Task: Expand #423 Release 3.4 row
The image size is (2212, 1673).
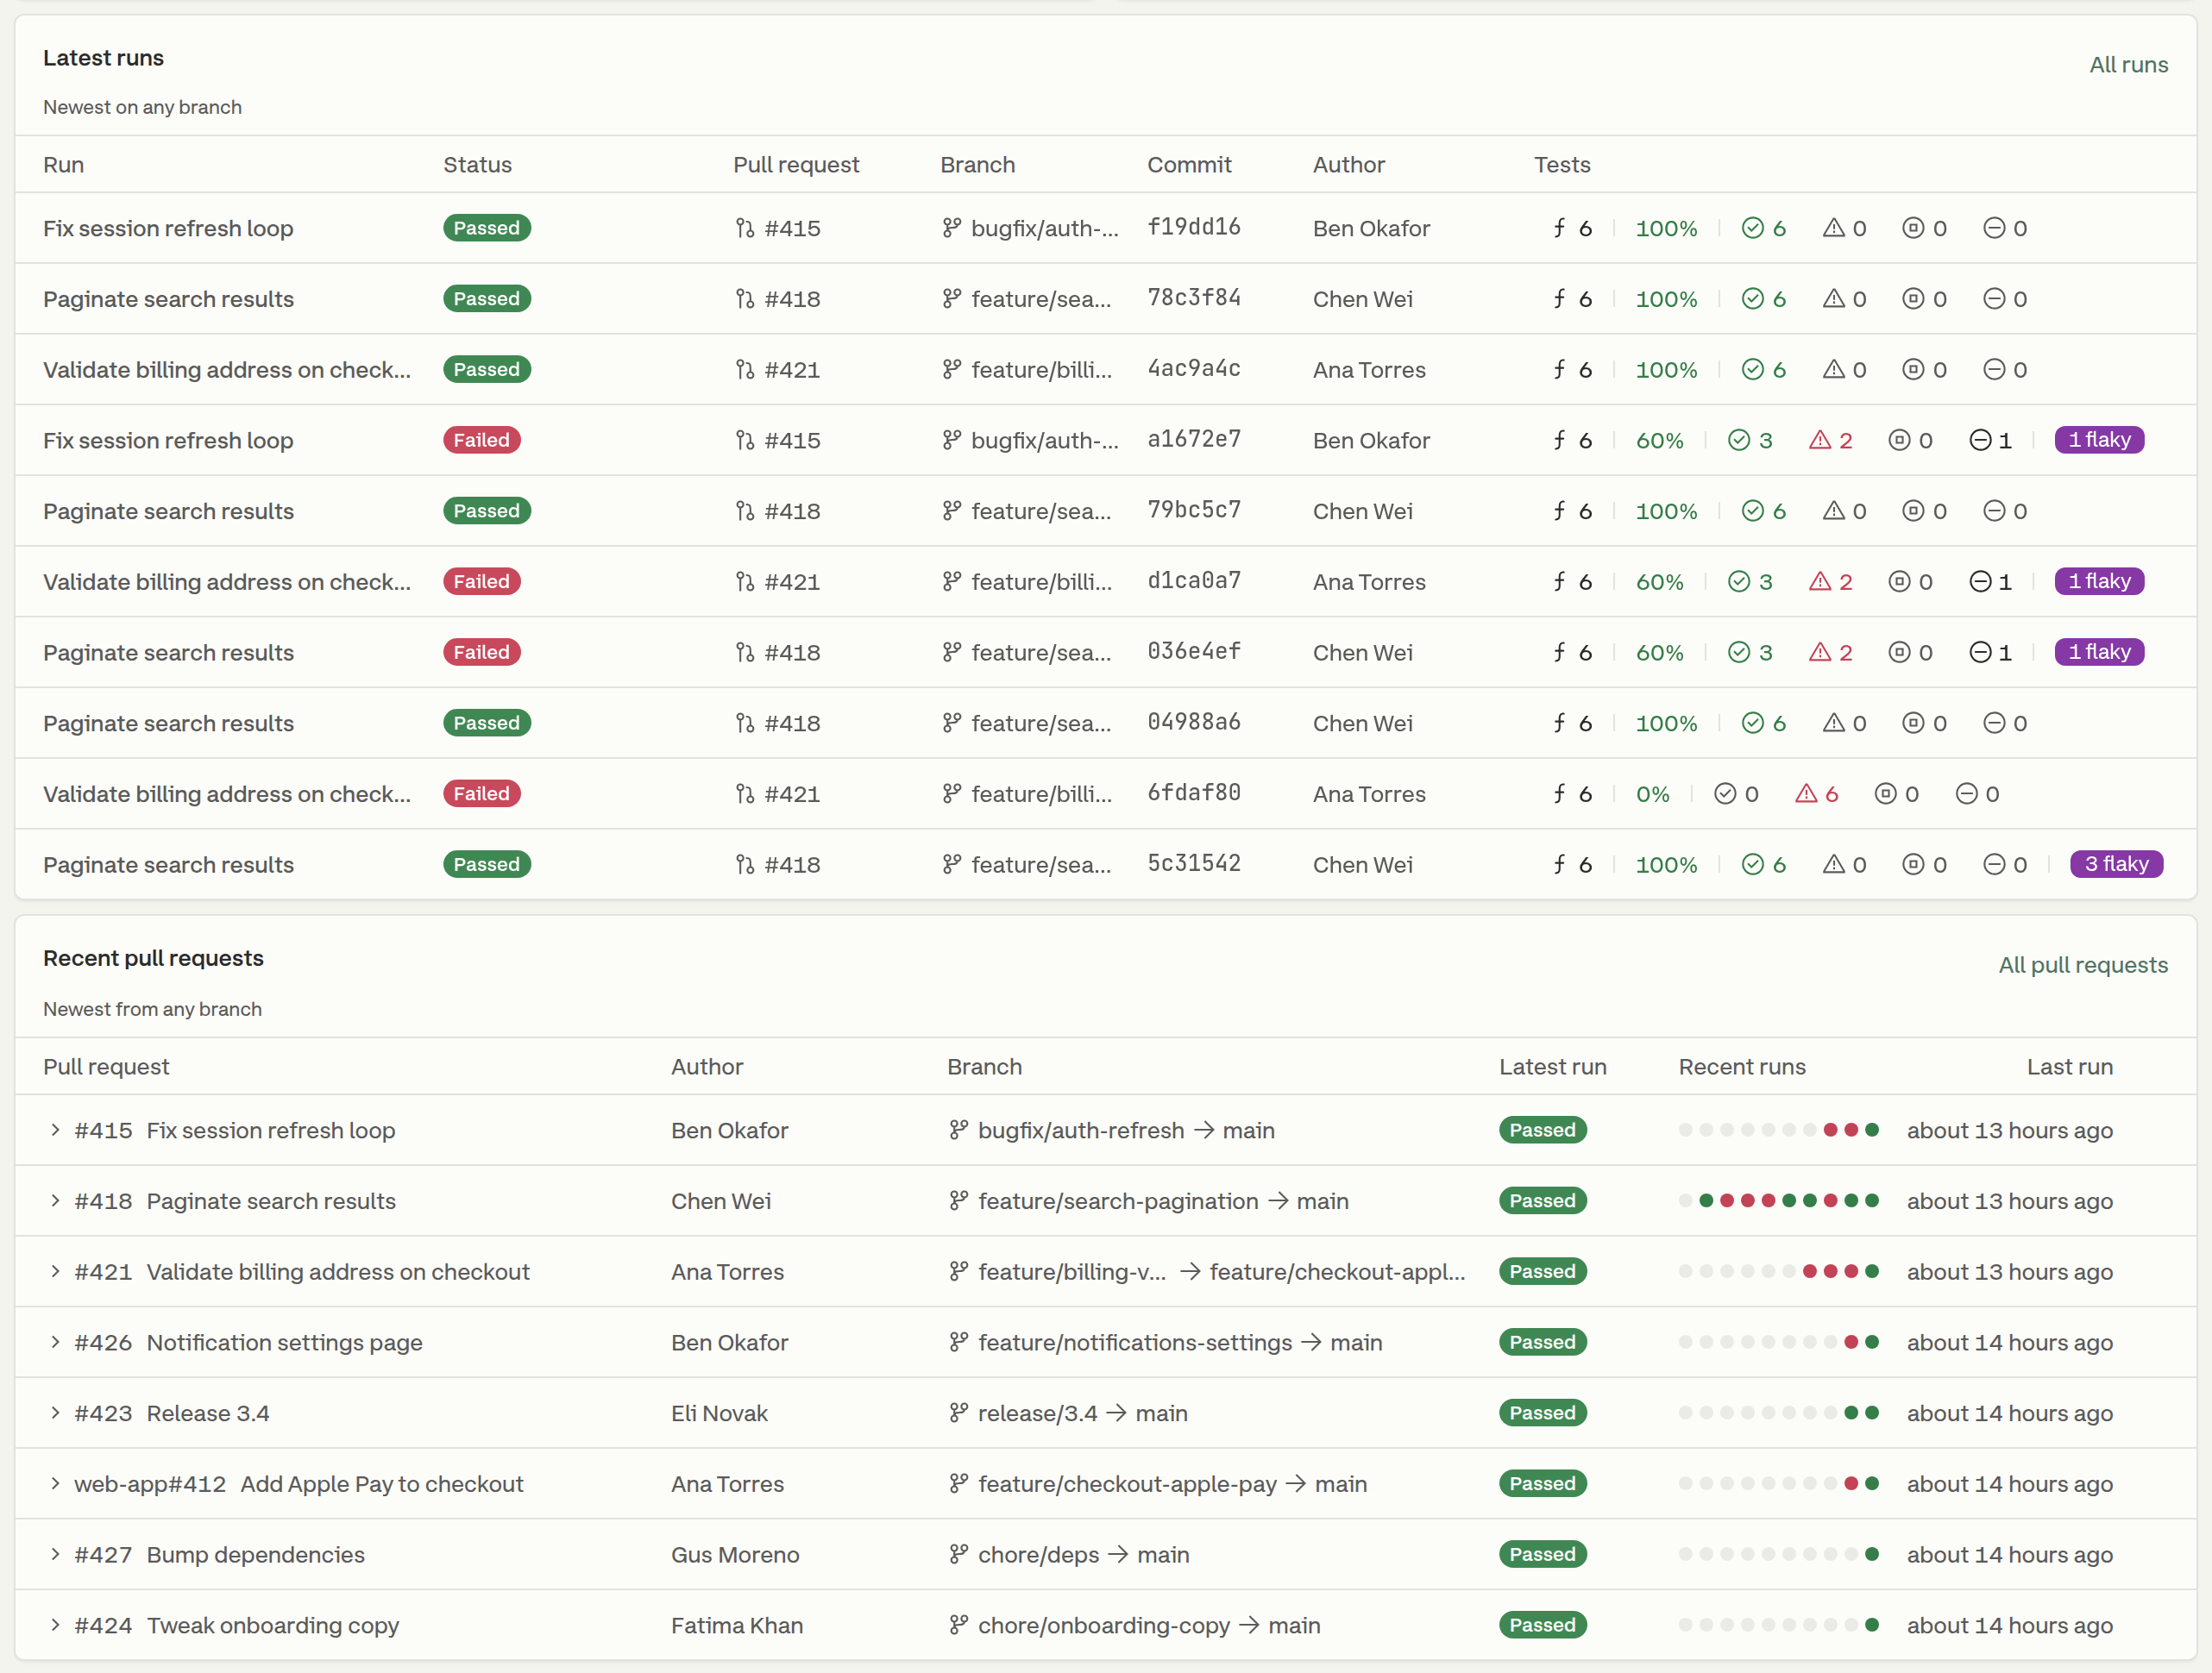Action: point(55,1413)
